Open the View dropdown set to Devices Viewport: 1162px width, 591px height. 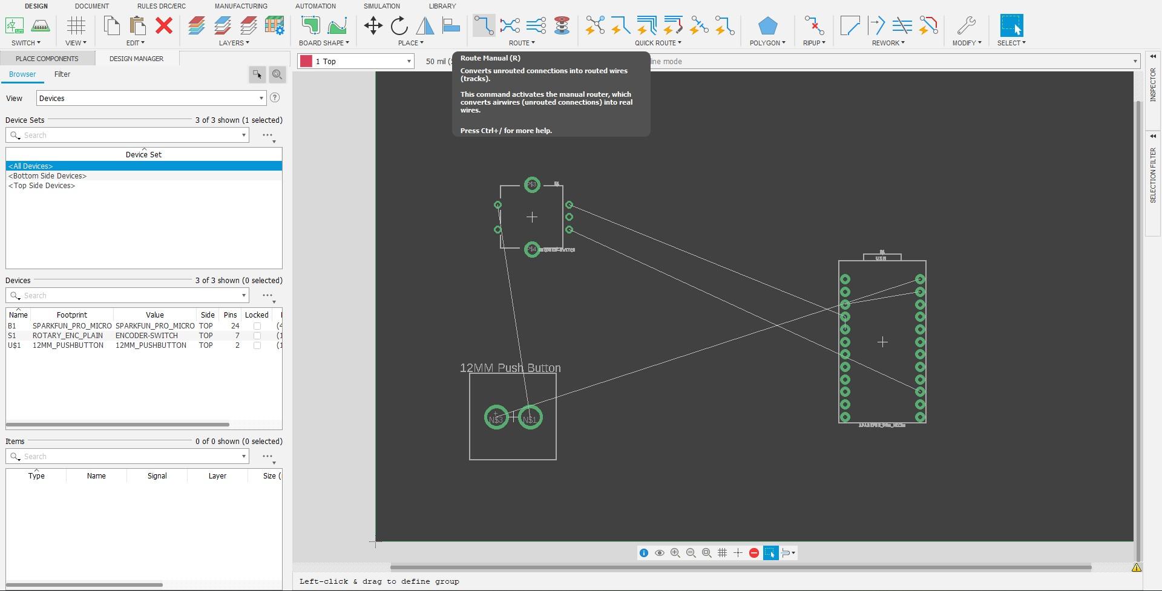(151, 97)
